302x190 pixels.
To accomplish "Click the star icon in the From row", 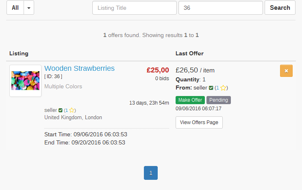I will coord(223,88).
